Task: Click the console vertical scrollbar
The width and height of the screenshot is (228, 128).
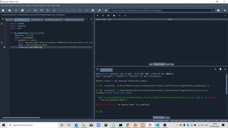Action: tap(227, 84)
